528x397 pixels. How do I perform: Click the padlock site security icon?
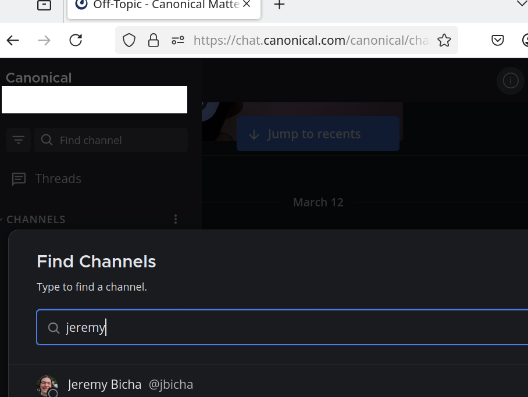click(x=154, y=41)
